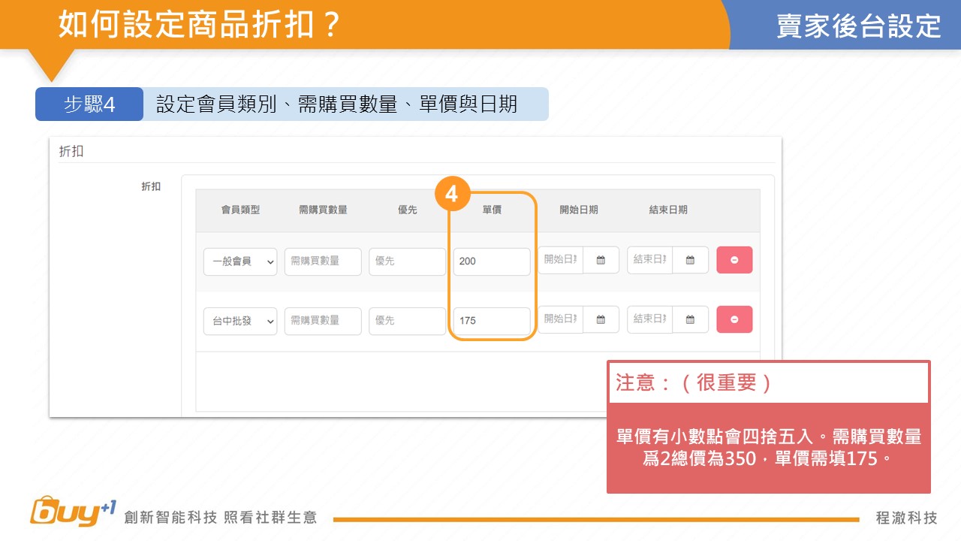Click the 200 unit price field
Image resolution: width=961 pixels, height=541 pixels.
492,261
